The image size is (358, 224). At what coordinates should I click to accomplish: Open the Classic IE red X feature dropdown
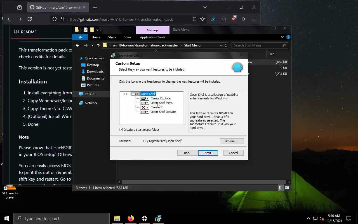coord(145,107)
